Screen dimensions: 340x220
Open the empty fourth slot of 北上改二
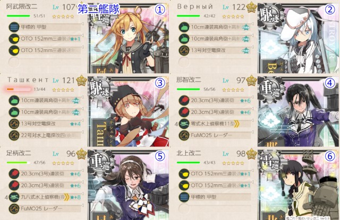pyautogui.click(x=215, y=209)
